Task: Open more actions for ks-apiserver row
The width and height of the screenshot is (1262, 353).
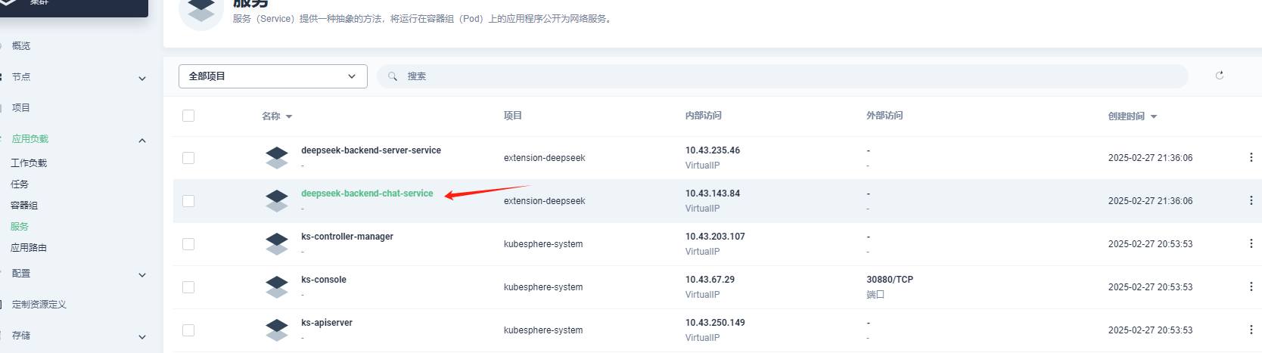Action: (1251, 330)
